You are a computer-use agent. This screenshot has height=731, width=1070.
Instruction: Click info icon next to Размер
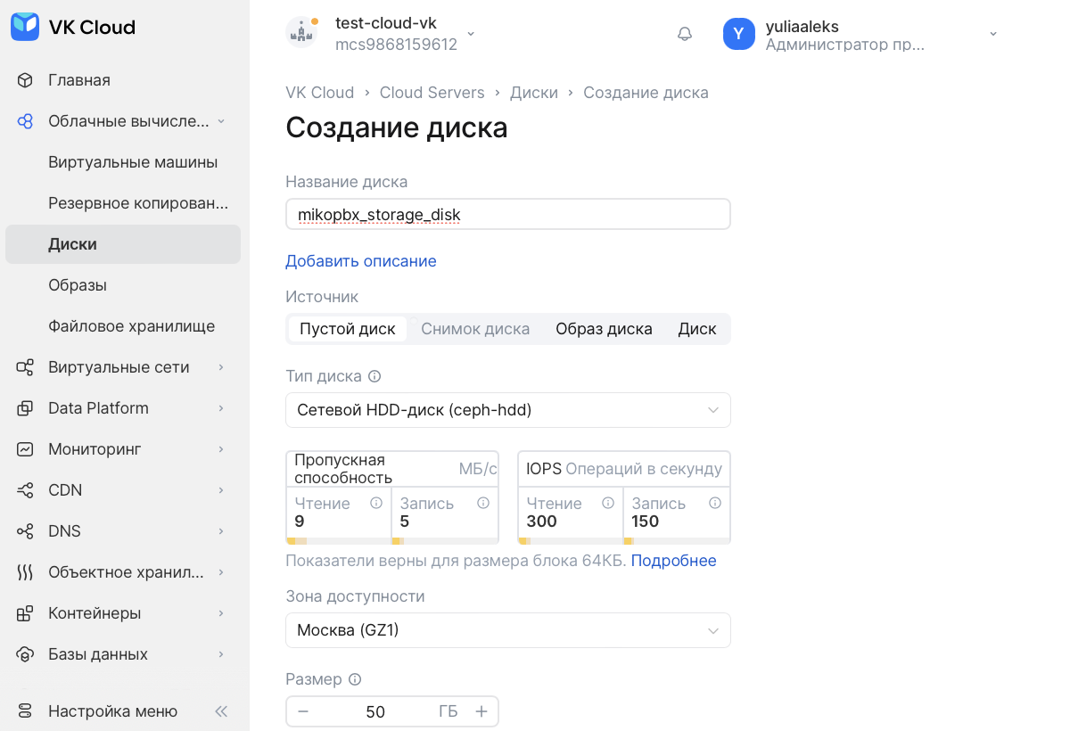pos(355,679)
